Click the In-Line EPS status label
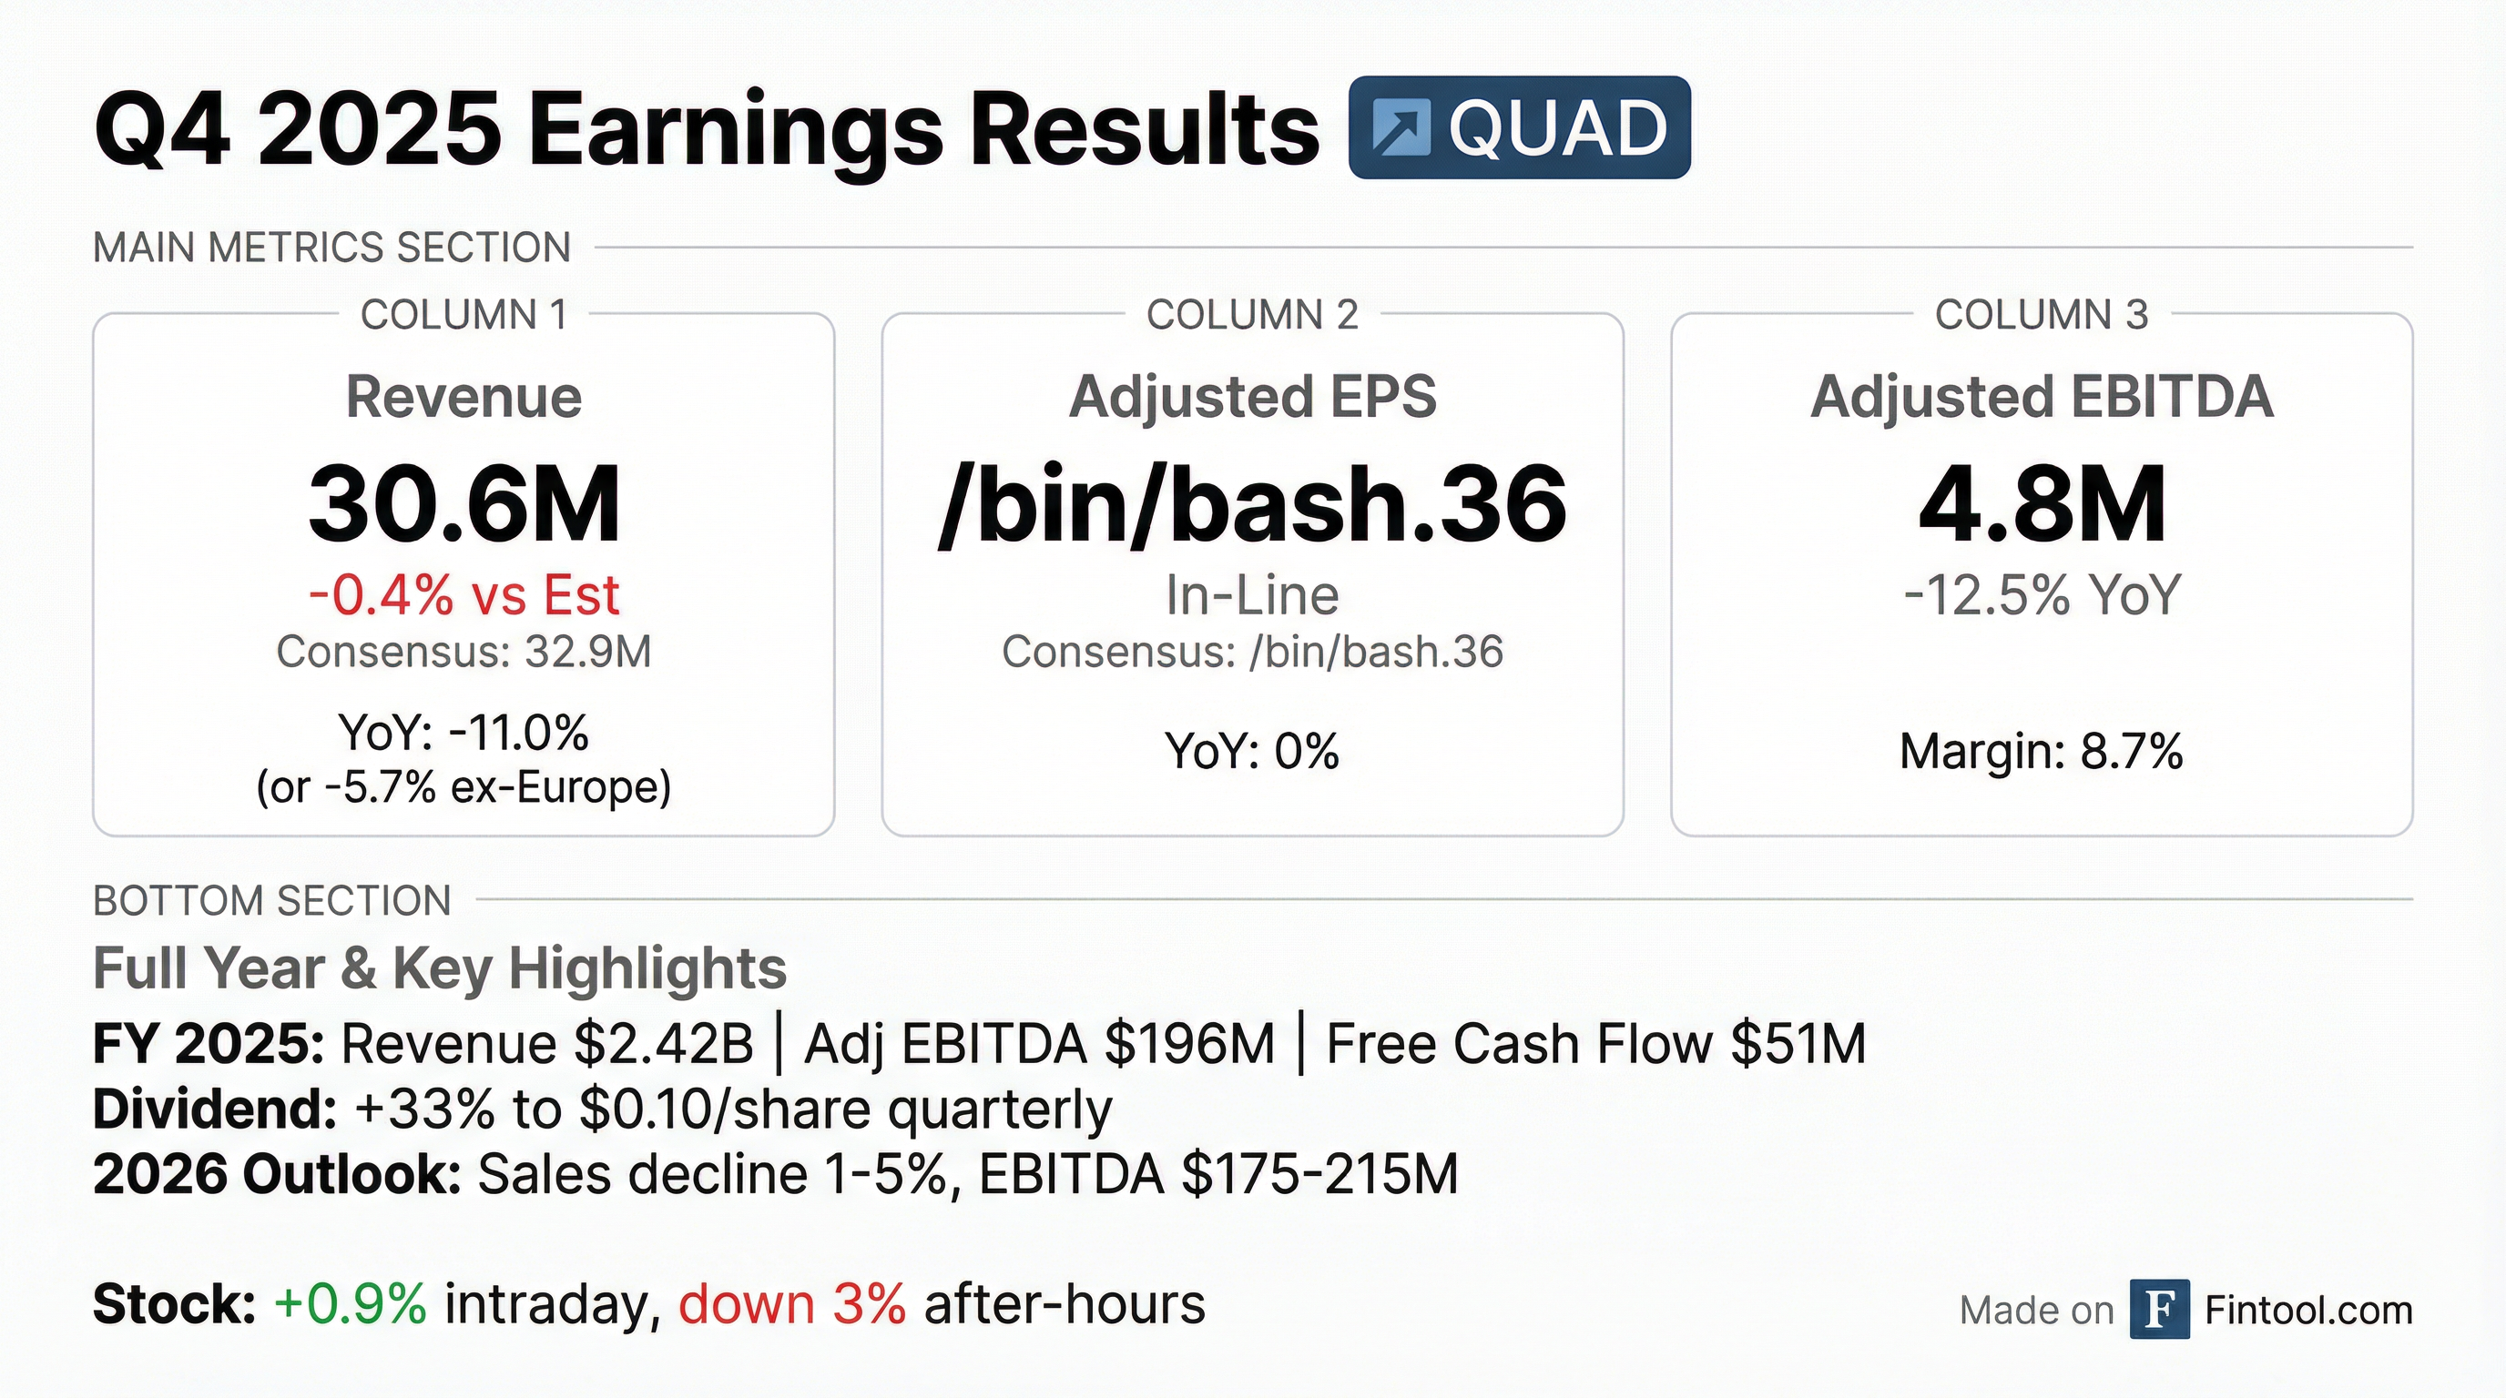Screen dimensions: 2506x1398 pyautogui.click(x=1252, y=595)
